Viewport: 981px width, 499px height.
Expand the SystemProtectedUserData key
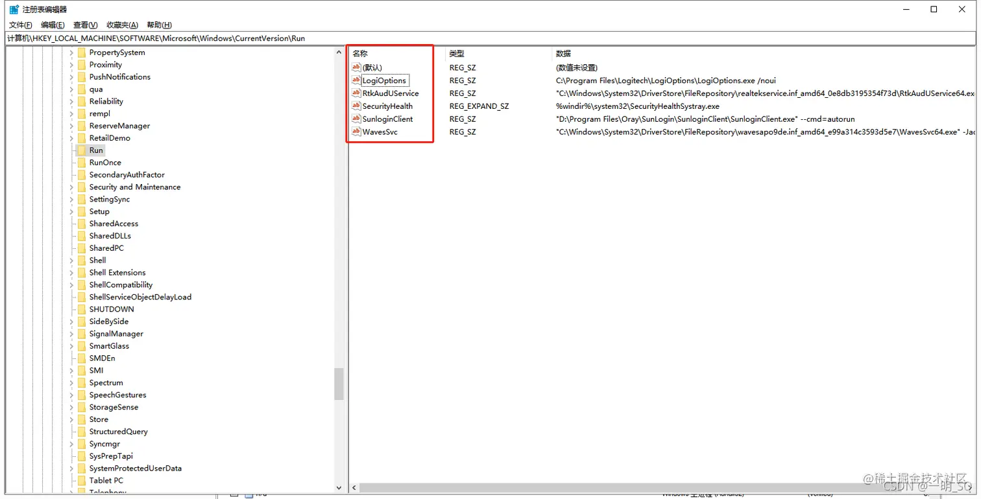[71, 468]
